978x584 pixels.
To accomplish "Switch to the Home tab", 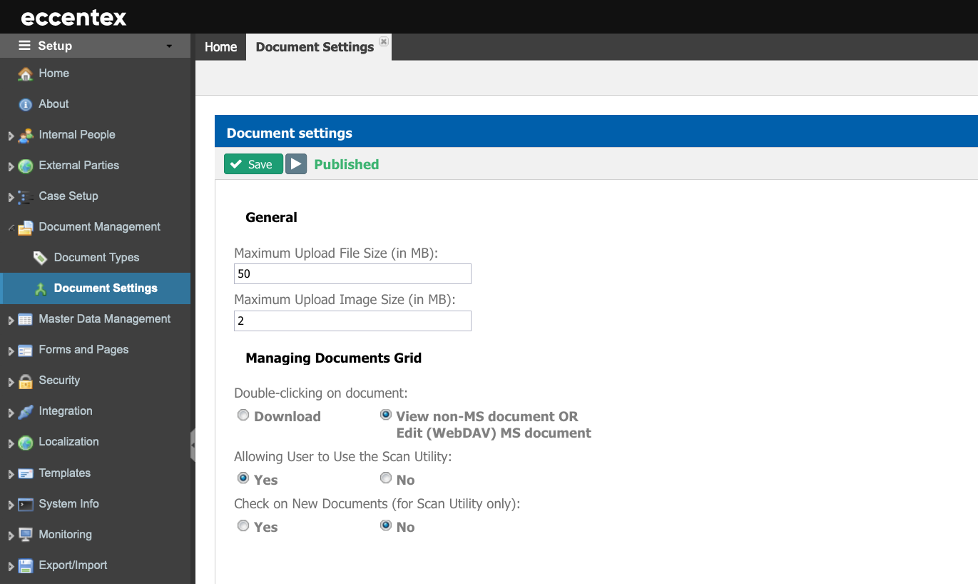I will click(x=220, y=46).
